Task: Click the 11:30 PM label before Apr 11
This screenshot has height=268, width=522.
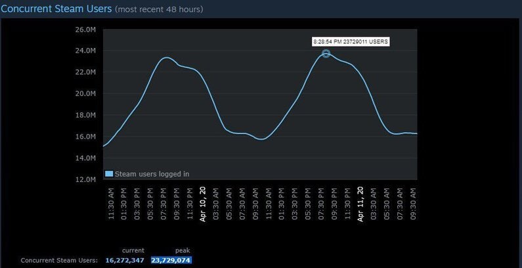Action: [347, 204]
